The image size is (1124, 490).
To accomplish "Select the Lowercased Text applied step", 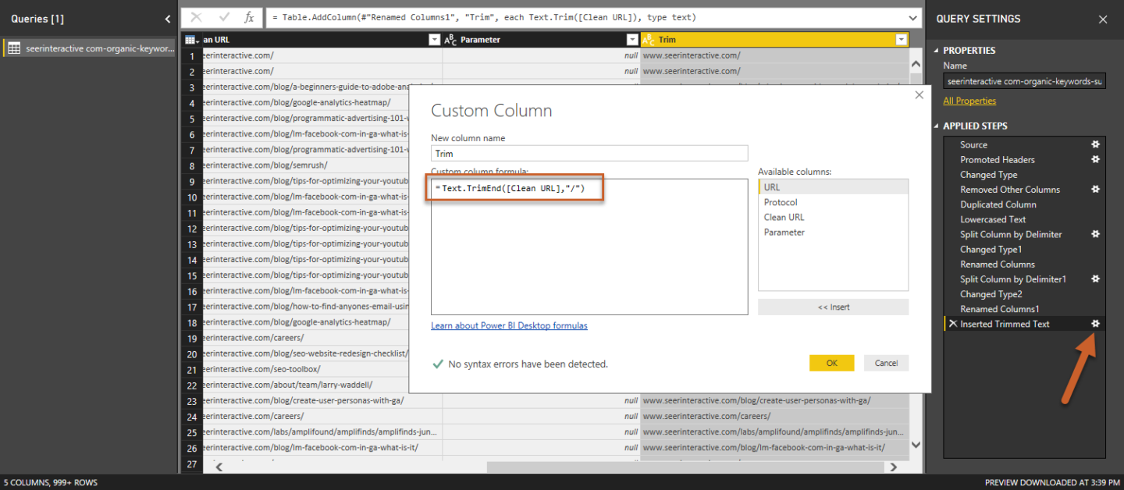I will 993,219.
